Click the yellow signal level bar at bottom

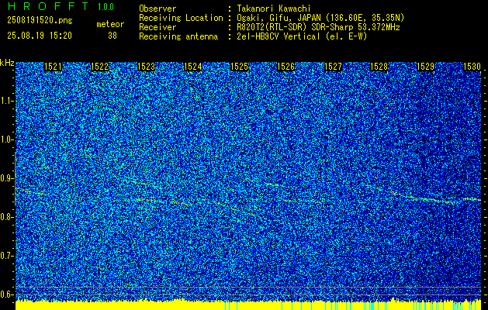[248, 305]
